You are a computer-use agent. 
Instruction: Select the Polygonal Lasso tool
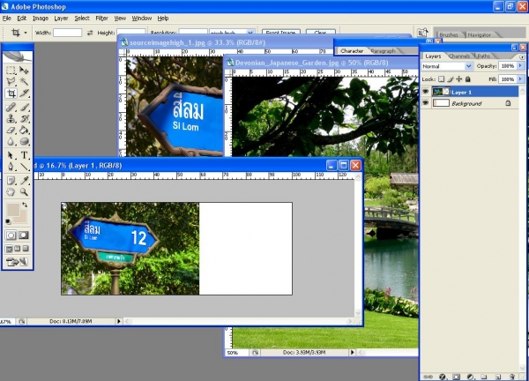(x=11, y=81)
